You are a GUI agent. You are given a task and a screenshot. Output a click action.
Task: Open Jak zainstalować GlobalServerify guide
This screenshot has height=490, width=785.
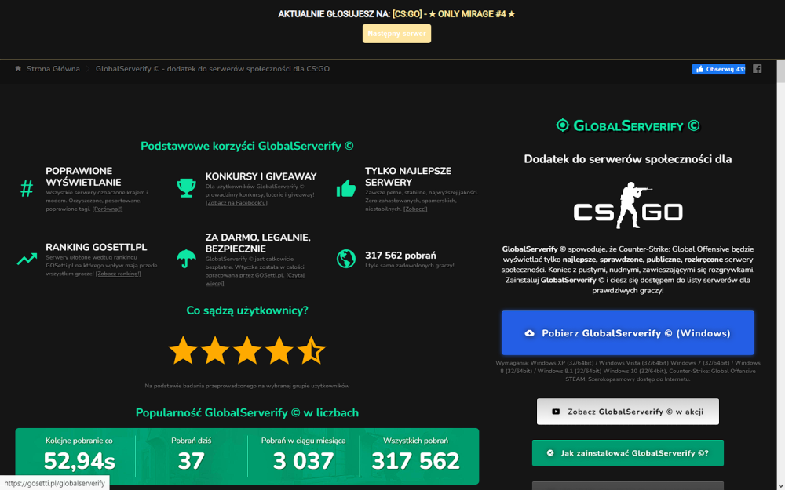coord(628,453)
